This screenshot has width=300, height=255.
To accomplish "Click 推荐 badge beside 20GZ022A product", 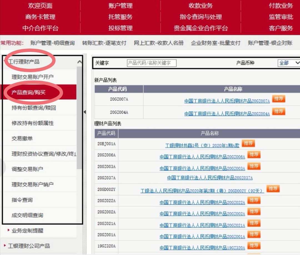I will click(254, 200).
